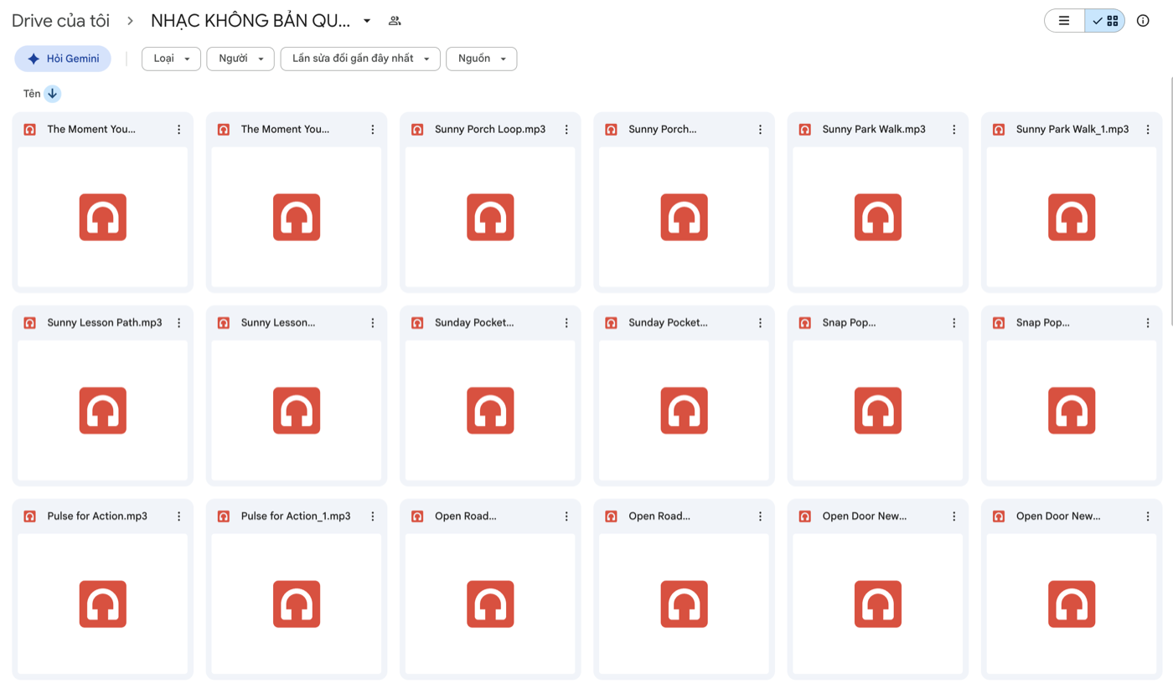Viewport: 1173px width, 688px height.
Task: Select the Pulse for Action.mp3 headphone thumbnail
Action: [x=103, y=604]
